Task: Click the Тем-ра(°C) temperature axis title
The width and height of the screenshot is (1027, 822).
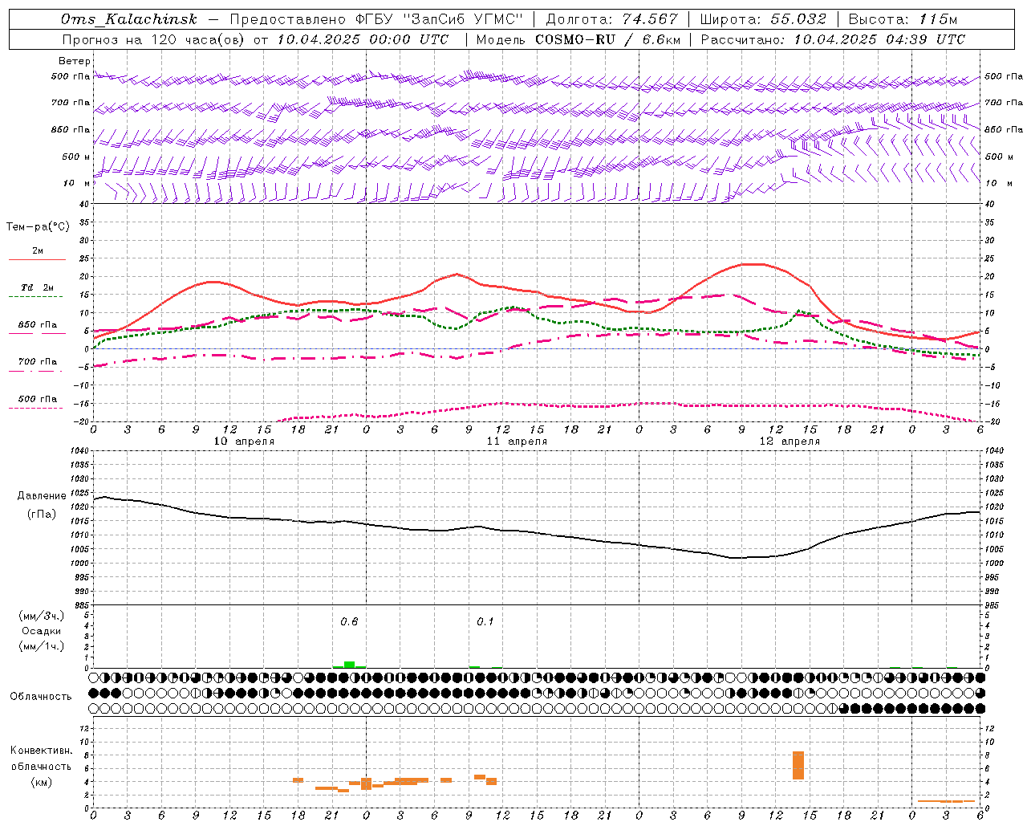Action: (x=38, y=227)
